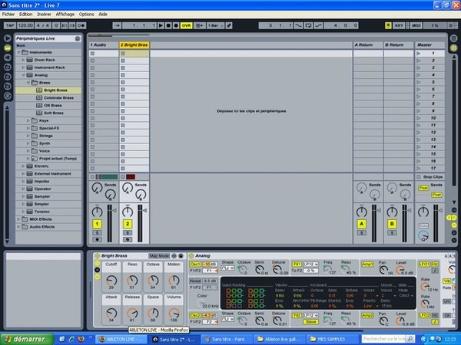
Task: Select the 120.00 tempo field
Action: tap(25, 25)
